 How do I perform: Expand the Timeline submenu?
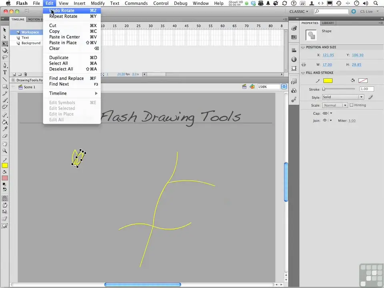[72, 93]
